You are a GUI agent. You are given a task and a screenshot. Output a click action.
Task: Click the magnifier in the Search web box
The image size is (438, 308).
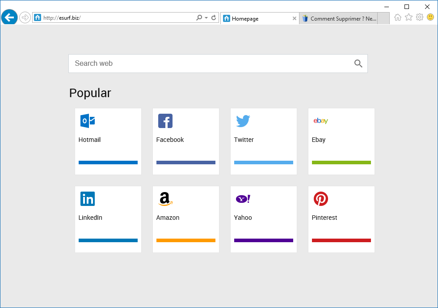(x=358, y=64)
